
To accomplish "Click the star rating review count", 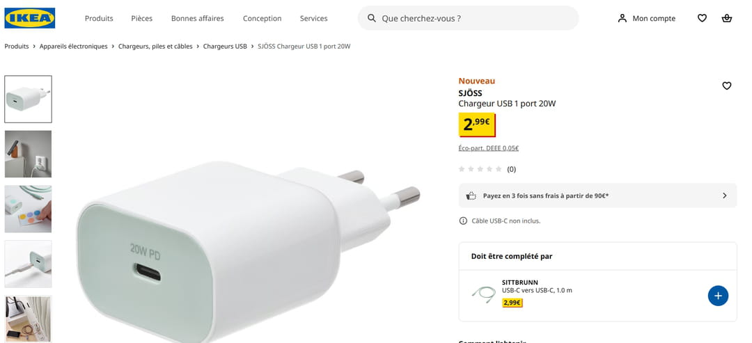I will [511, 169].
